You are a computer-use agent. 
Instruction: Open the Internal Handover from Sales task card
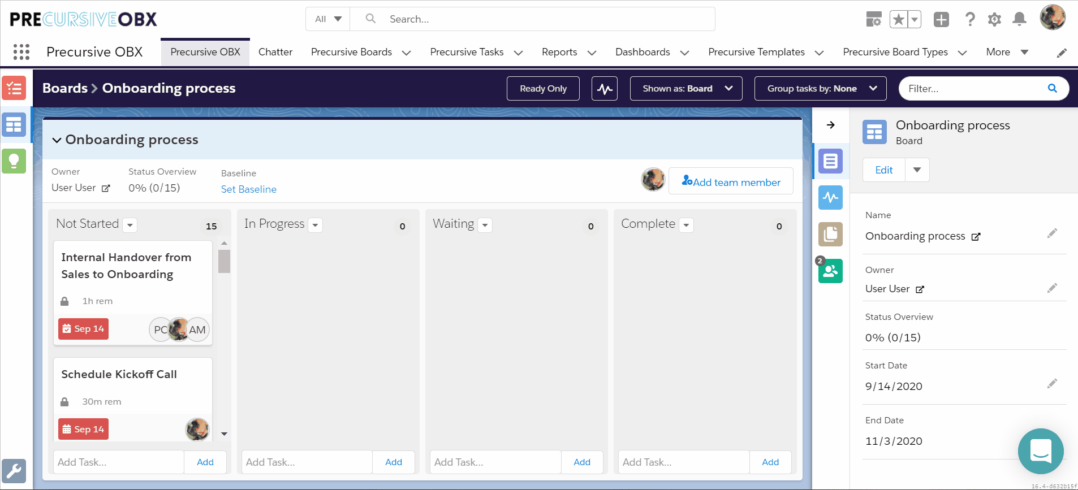click(x=133, y=293)
